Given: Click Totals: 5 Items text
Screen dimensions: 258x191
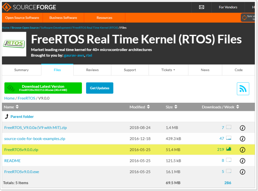Looking at the screenshot, I should 16,183.
